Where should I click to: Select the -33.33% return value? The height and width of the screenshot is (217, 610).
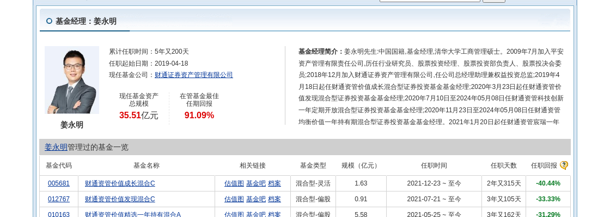[x=548, y=199]
